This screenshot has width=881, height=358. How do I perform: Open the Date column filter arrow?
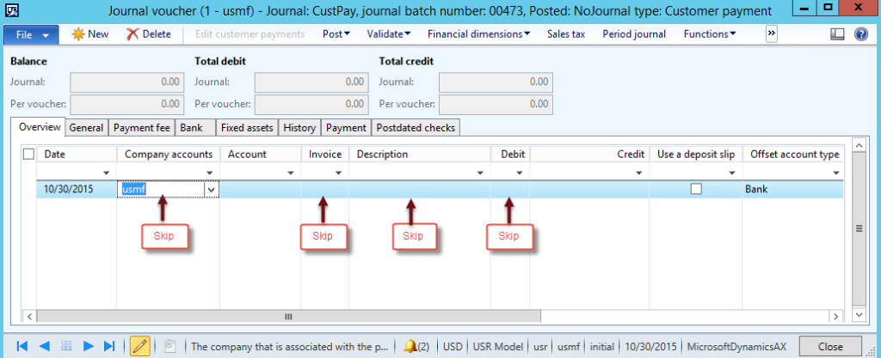(x=106, y=173)
